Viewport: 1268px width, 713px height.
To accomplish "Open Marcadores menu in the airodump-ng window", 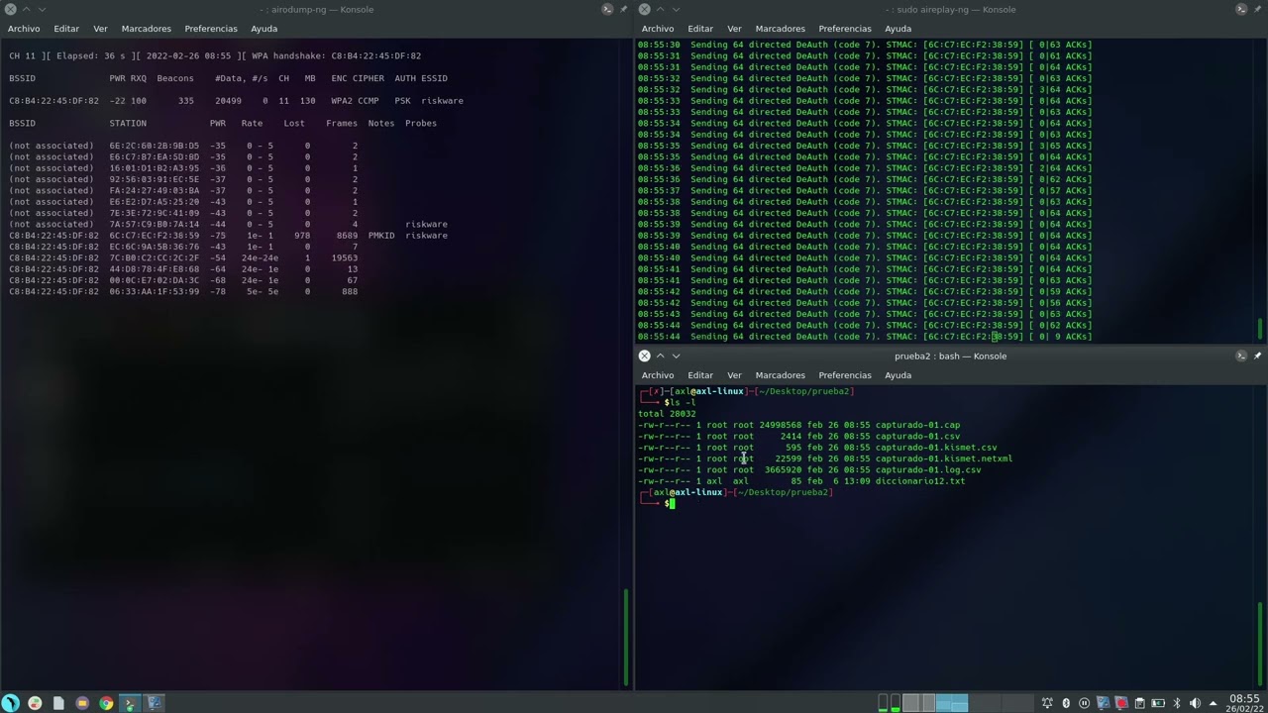I will click(x=146, y=29).
